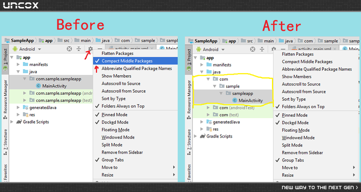Choose Windowed Mode in After menu
The image size is (361, 192).
click(x=316, y=138)
